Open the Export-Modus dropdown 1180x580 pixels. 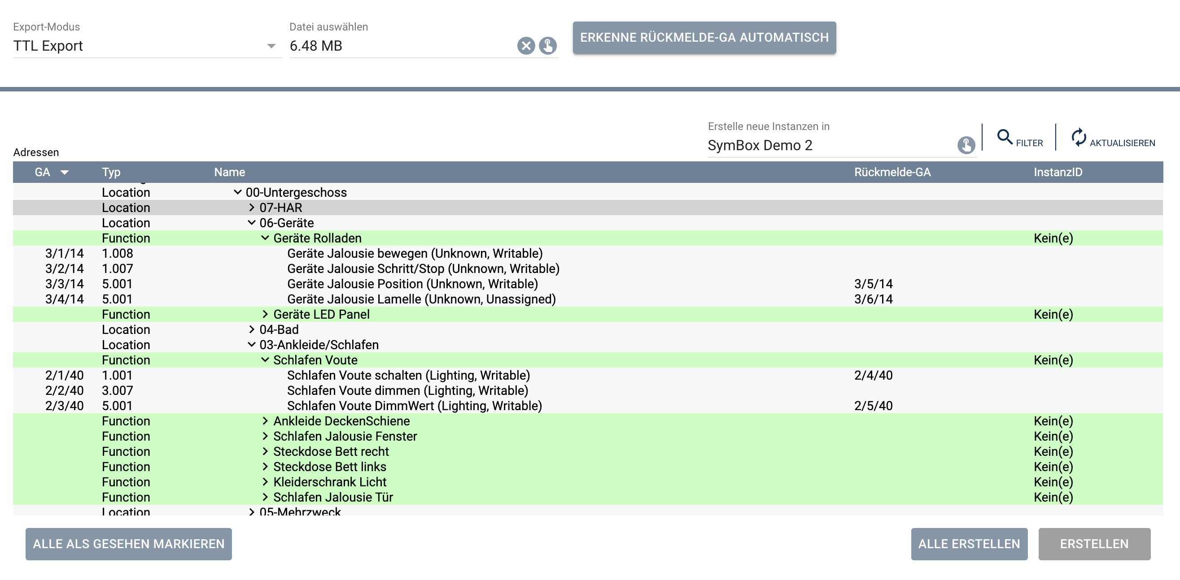tap(271, 46)
